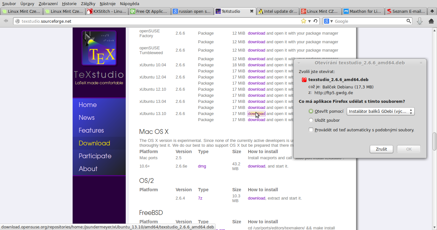Screen dimensions: 437x230
Task: Click the reload page icon
Action: 315,21
